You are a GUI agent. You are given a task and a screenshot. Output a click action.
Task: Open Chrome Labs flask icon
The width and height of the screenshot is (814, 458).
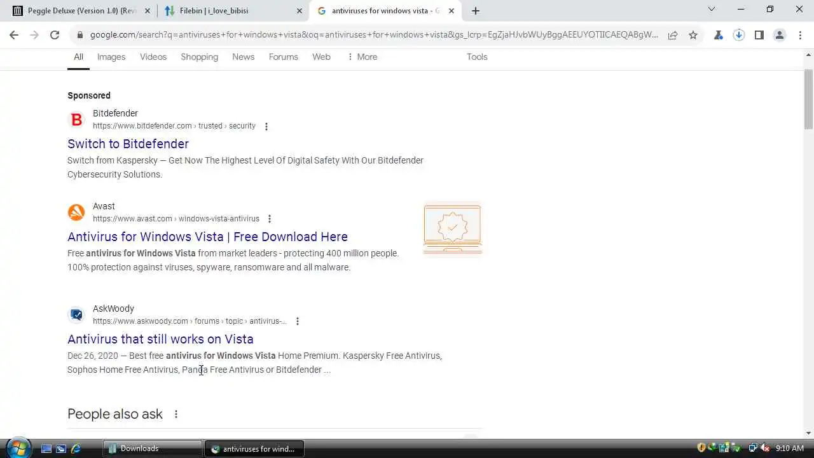[719, 35]
